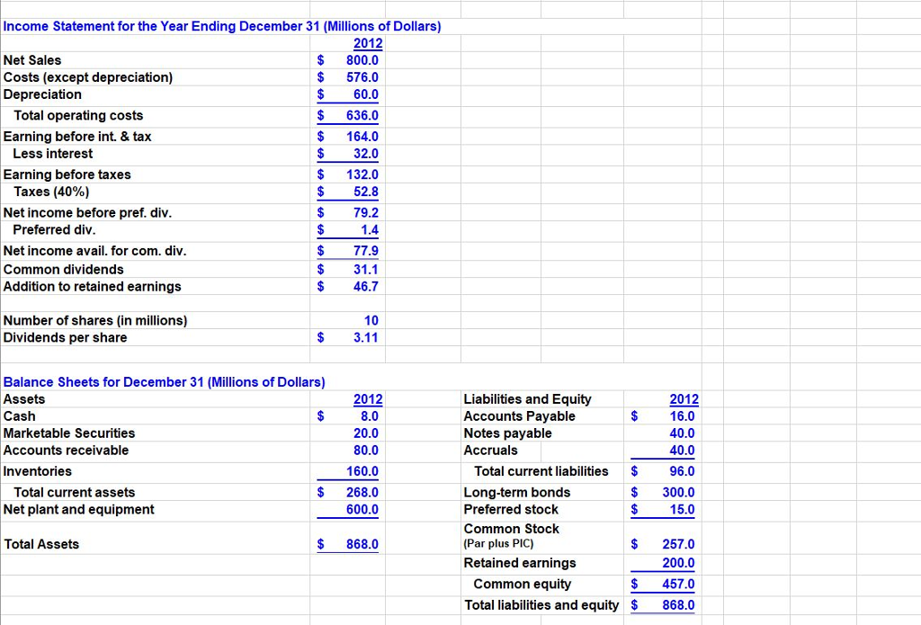
Task: Select the 636.0 total operating costs cell
Action: tap(362, 115)
